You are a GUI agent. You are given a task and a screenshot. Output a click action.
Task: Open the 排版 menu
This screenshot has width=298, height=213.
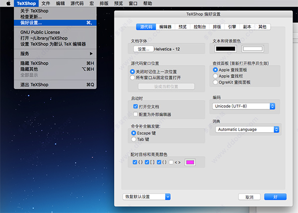point(104,3)
